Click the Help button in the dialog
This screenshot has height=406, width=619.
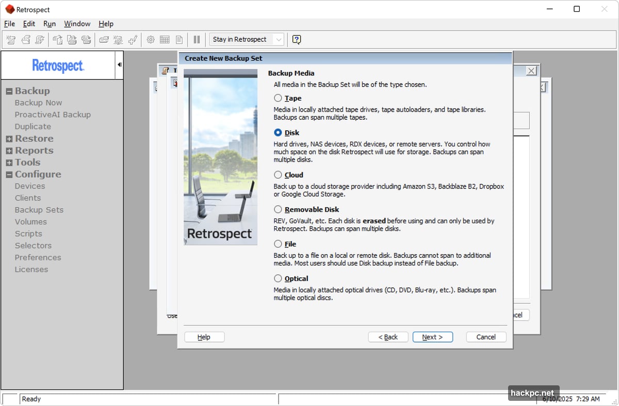204,337
